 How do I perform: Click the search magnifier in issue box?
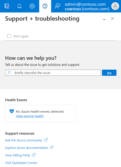[x=9, y=73]
